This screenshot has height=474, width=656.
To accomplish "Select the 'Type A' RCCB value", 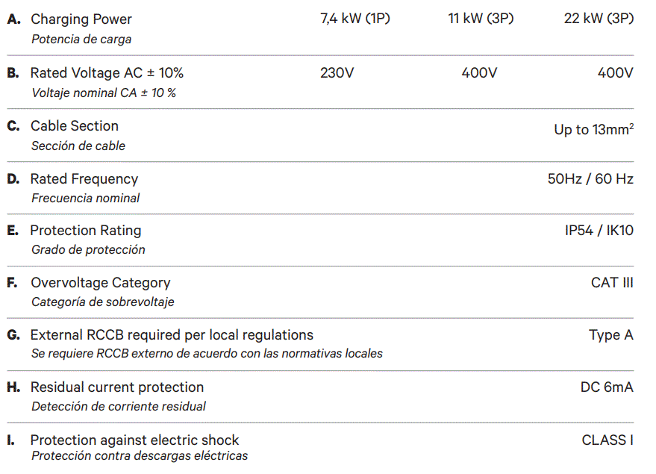I will 610,335.
